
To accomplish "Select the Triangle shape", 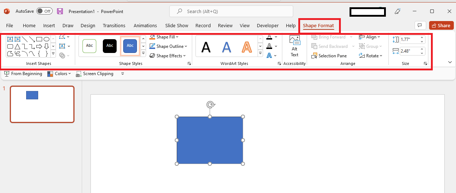I will click(17, 46).
